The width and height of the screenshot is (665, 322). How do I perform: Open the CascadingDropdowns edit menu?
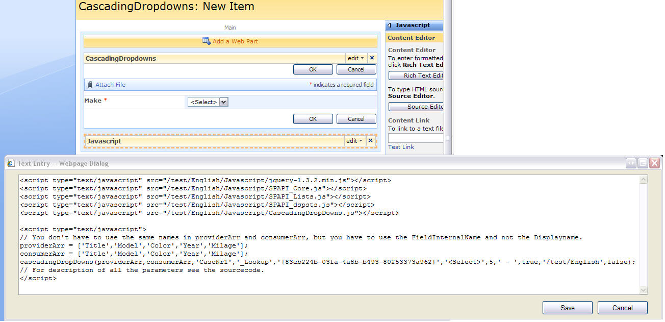pos(355,58)
